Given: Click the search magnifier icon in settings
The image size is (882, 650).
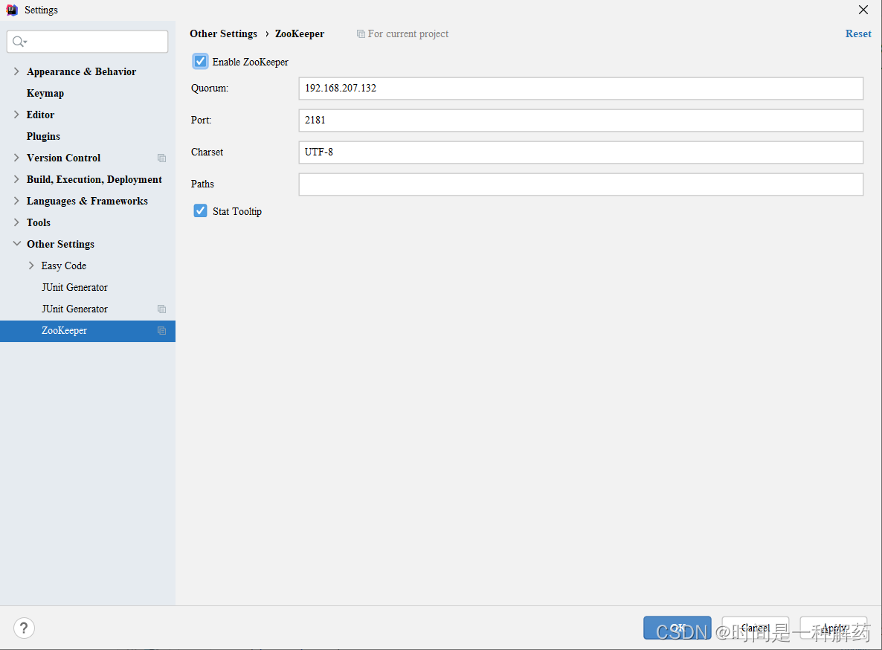Looking at the screenshot, I should tap(19, 42).
